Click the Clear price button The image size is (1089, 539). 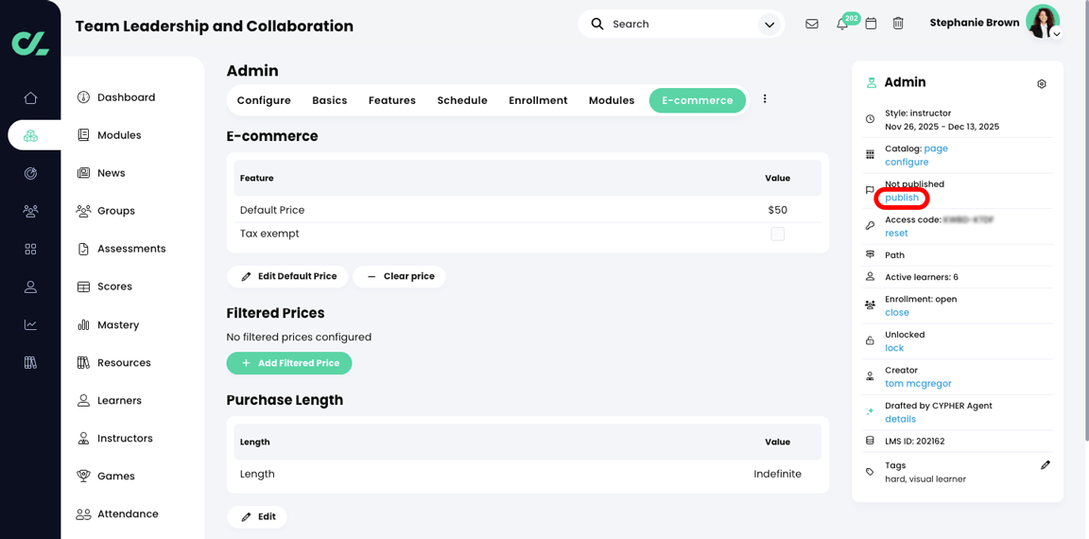(399, 276)
